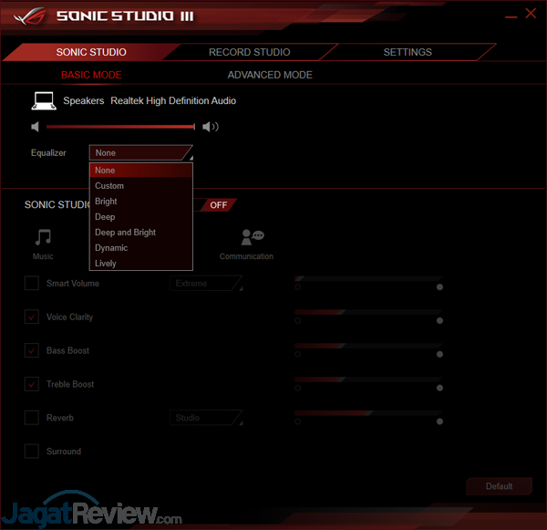Uncheck the Voice Clarity checkbox
The width and height of the screenshot is (547, 530).
(x=32, y=317)
